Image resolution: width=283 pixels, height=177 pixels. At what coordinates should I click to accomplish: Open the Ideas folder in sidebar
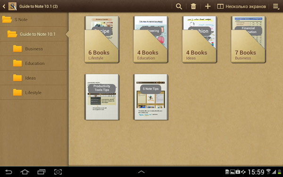tap(34, 78)
